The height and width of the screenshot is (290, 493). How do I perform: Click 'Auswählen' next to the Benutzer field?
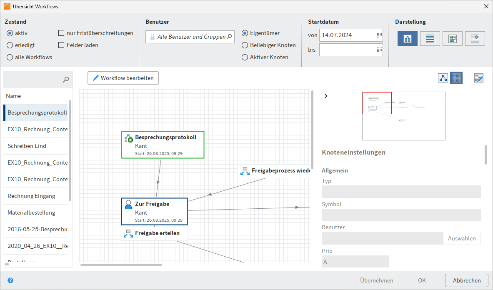point(462,238)
